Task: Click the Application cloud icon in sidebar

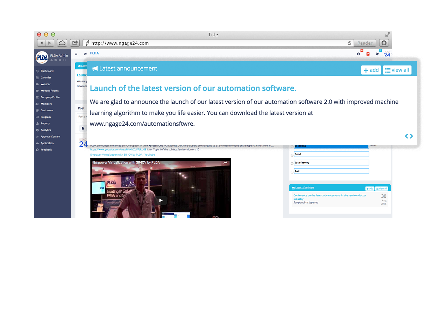Action: (37, 143)
